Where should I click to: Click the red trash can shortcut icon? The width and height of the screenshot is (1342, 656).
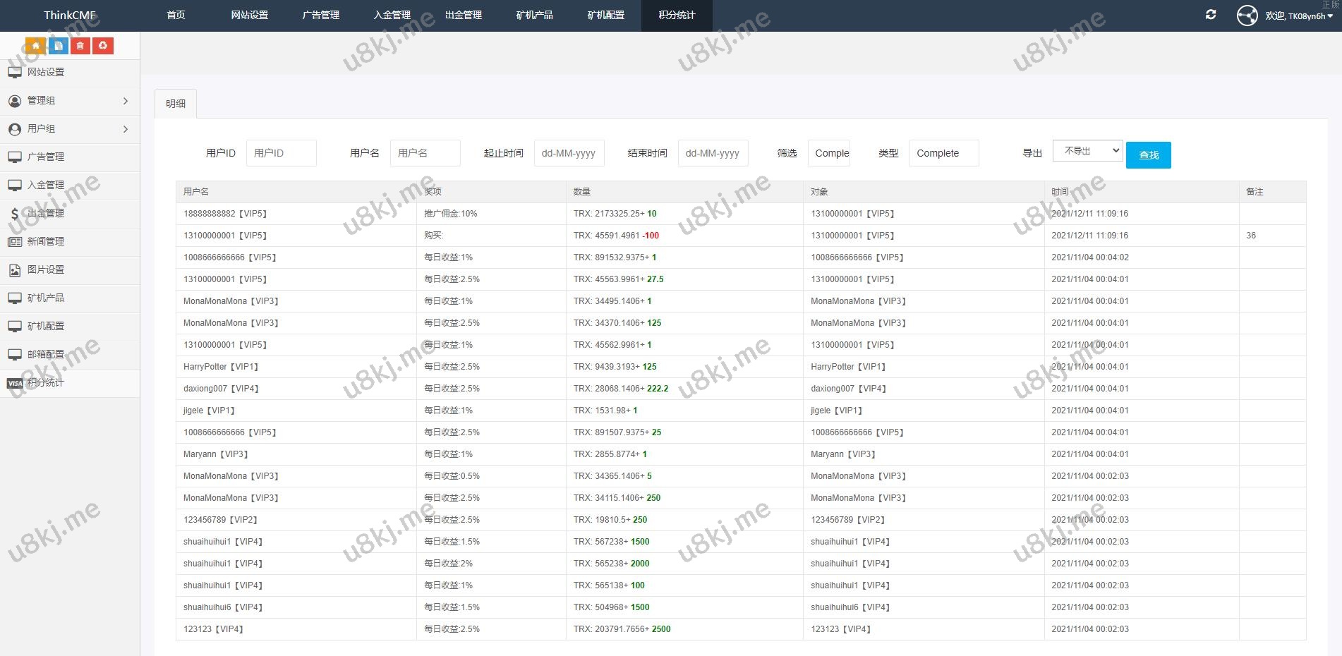[x=80, y=46]
